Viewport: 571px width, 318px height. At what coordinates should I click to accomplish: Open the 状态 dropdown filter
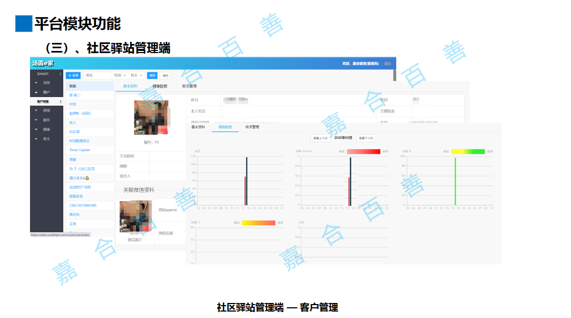pos(137,76)
